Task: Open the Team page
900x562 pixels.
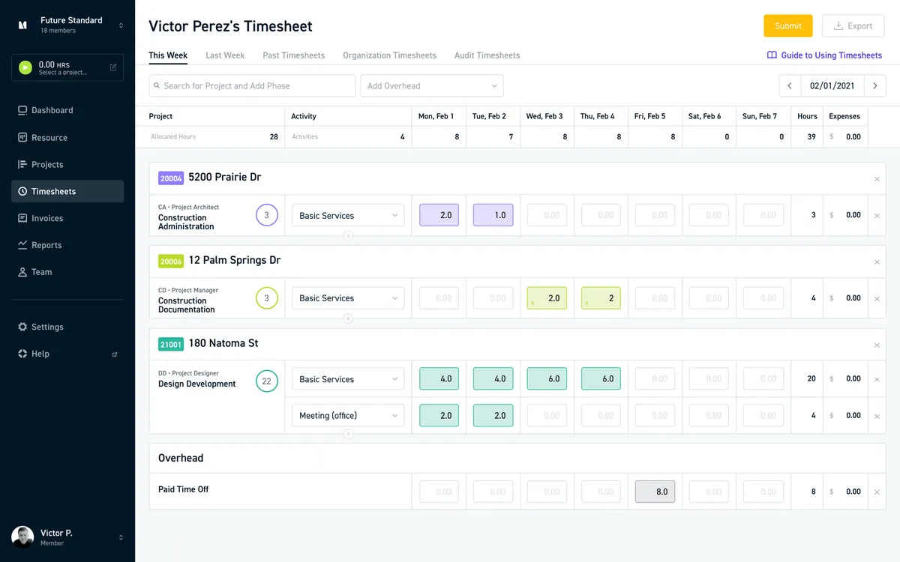Action: [34, 272]
